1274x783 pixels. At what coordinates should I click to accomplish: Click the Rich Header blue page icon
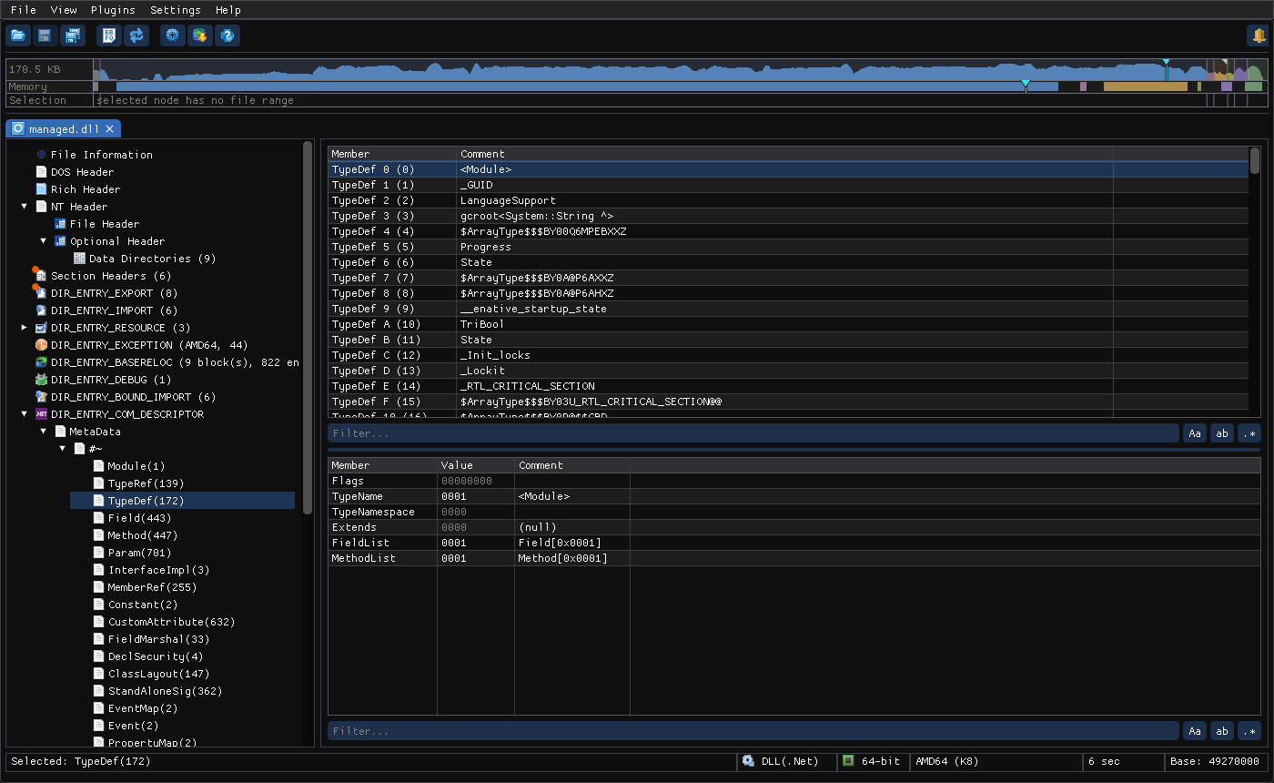pos(41,189)
